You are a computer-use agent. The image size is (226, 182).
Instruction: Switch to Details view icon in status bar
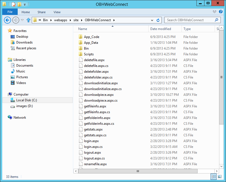point(214,176)
